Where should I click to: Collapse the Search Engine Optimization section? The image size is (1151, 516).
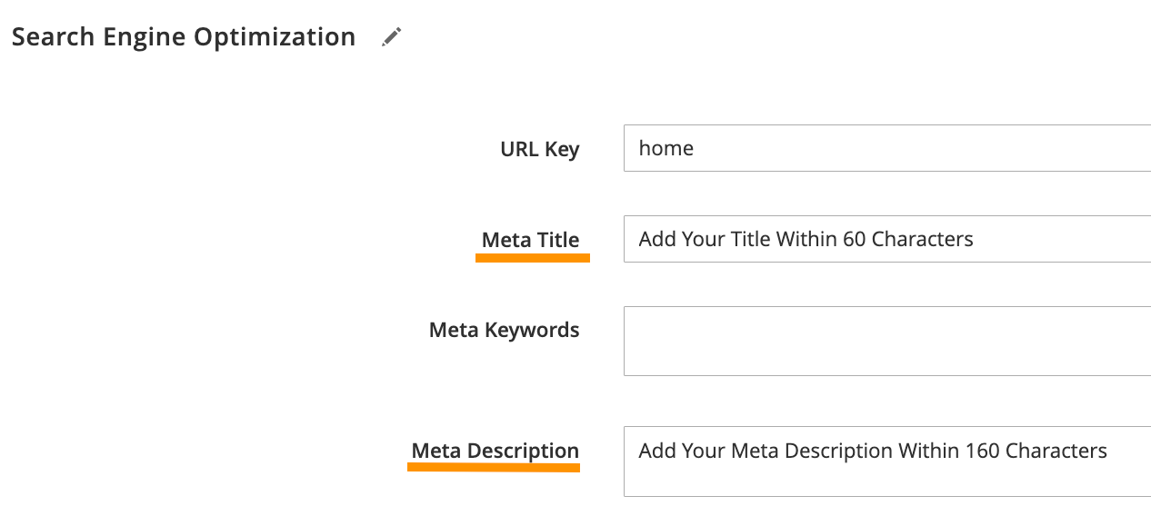(183, 37)
